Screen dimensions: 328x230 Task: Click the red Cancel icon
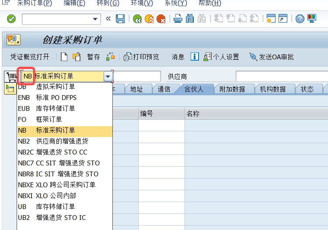pyautogui.click(x=161, y=19)
